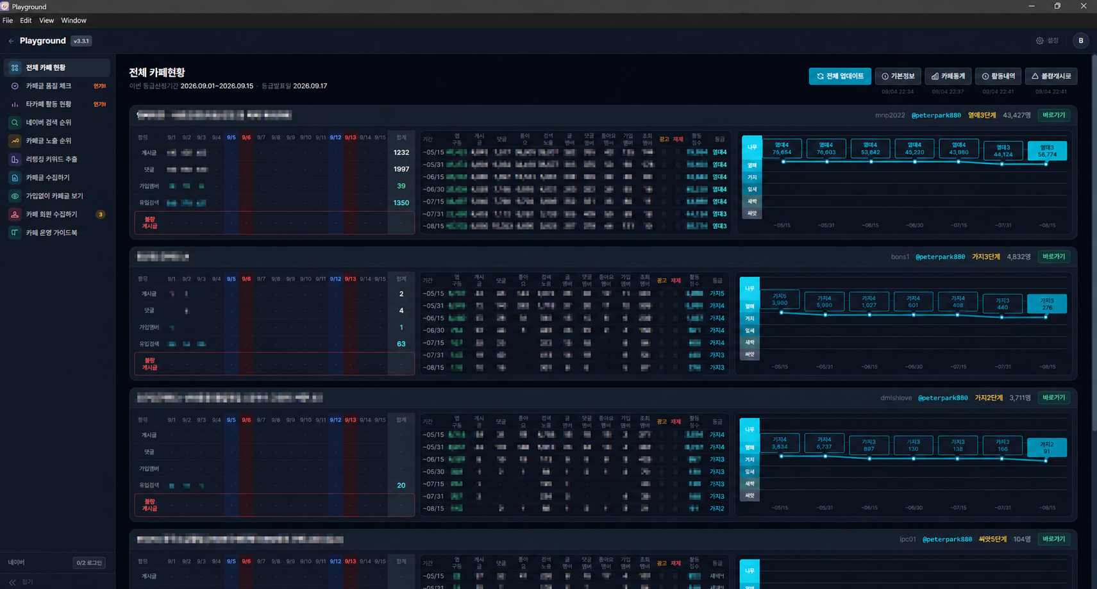Click the info icon in 기본정보

[885, 76]
